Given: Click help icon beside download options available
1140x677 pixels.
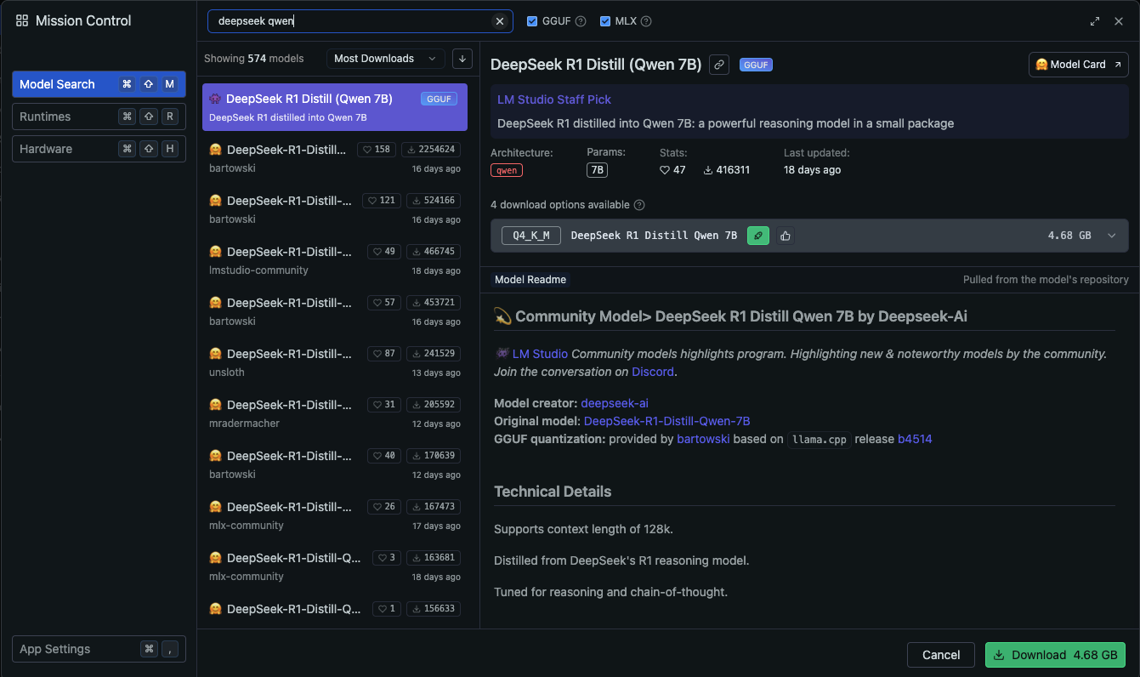Looking at the screenshot, I should click(639, 205).
